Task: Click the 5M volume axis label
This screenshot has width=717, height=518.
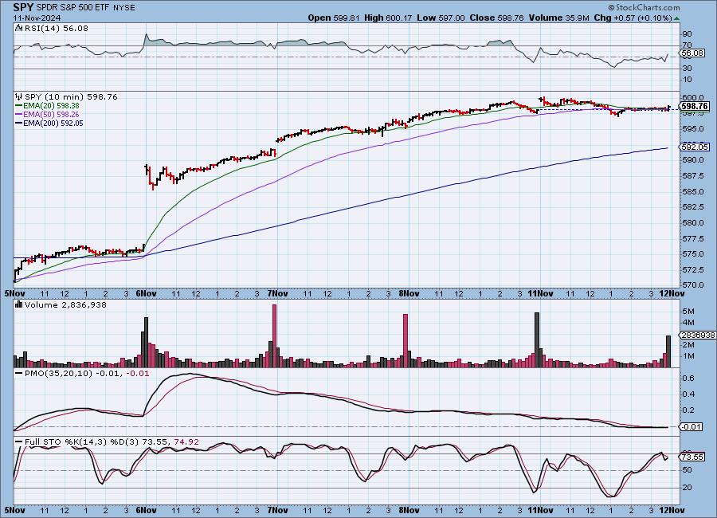Action: tap(688, 312)
